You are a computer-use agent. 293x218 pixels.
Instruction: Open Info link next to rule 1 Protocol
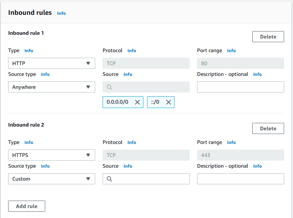pyautogui.click(x=132, y=51)
